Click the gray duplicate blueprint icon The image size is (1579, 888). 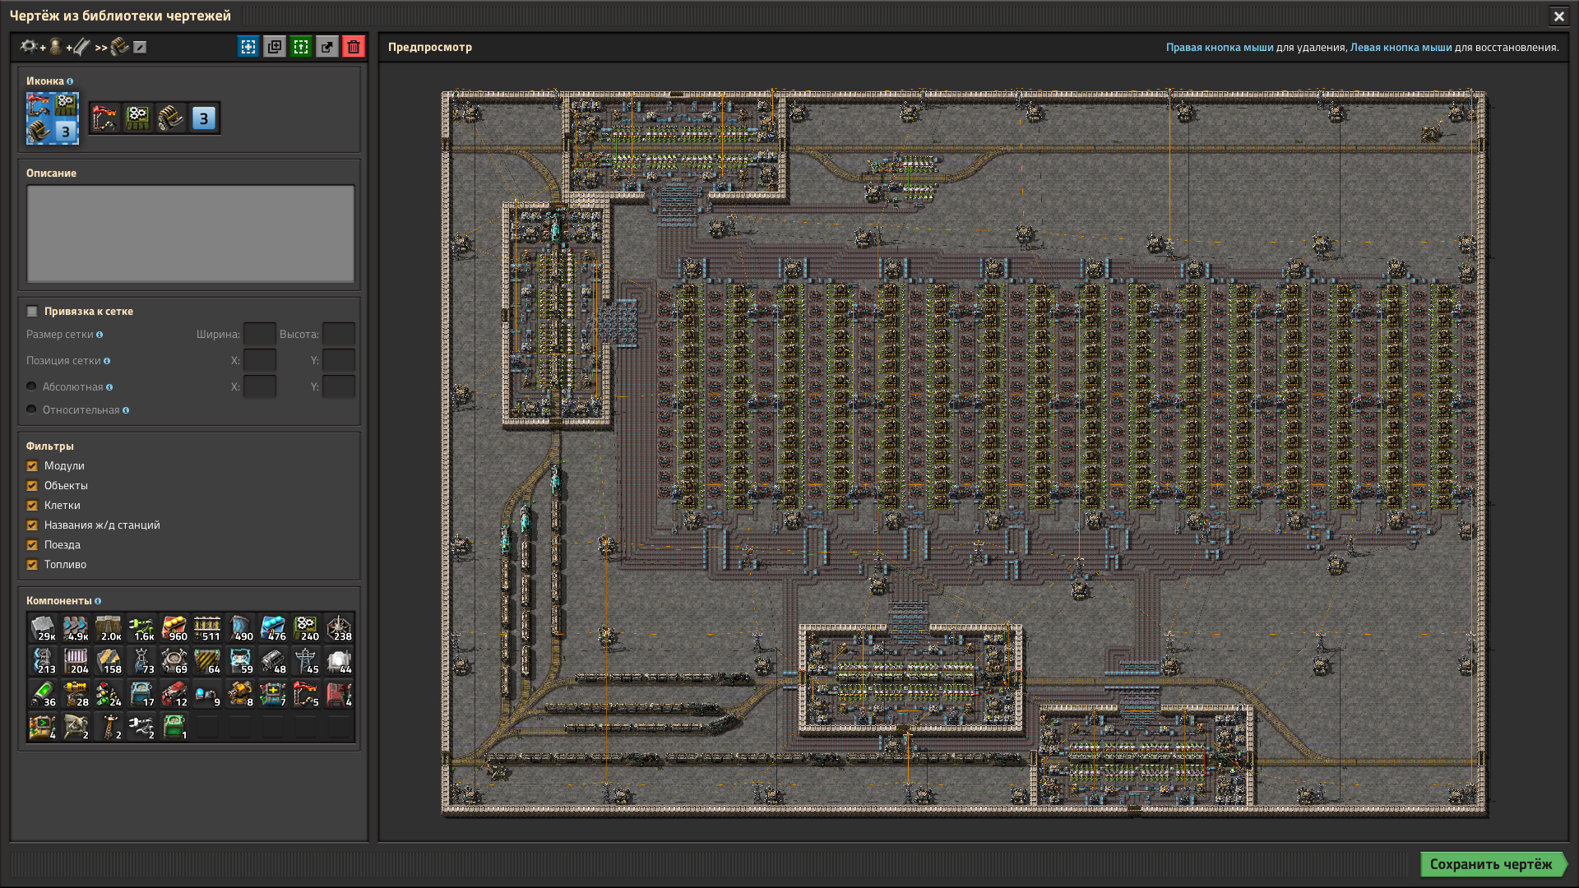pos(275,47)
